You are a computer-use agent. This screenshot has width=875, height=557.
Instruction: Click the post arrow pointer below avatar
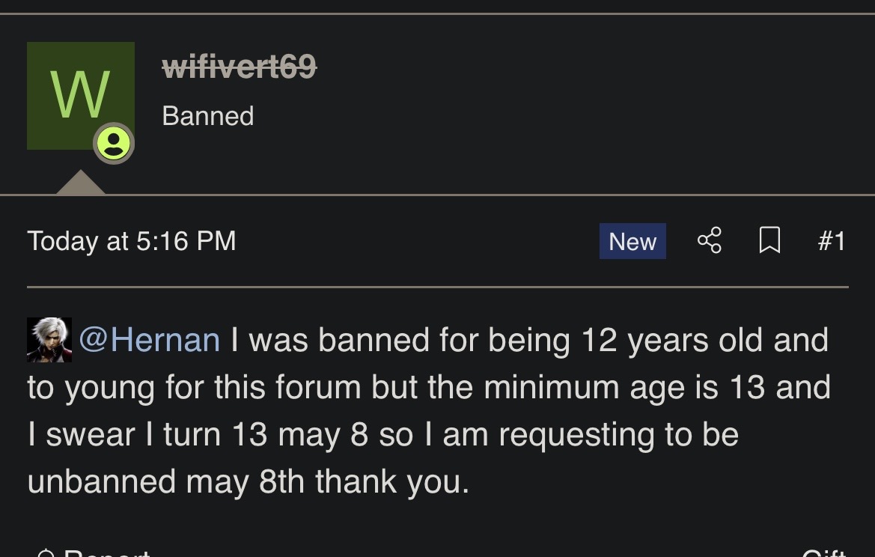pos(80,183)
